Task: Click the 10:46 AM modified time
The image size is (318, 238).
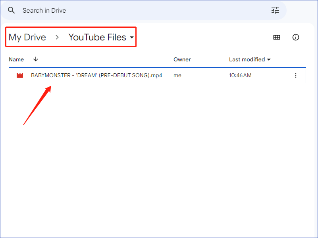Action: pyautogui.click(x=240, y=75)
